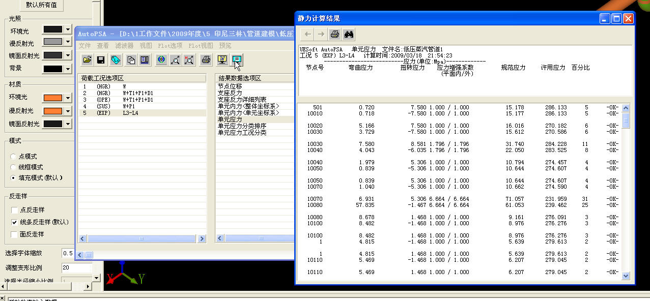650x301 pixels.
Task: Open 材质 漫反射光 color dropdown arrow
Action: pos(68,111)
